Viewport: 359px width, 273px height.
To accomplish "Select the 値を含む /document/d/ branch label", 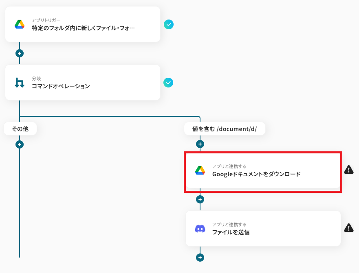I will point(225,129).
